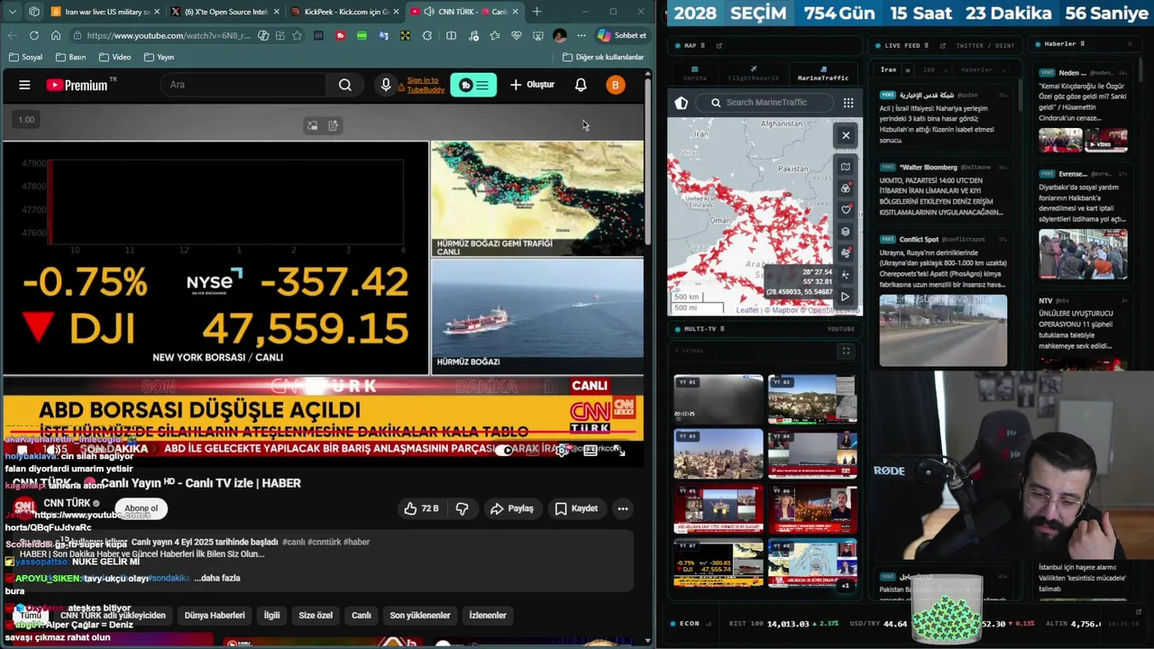Open MarineTraffic filters icon below layers
Screen dimensions: 1154x649
846,188
